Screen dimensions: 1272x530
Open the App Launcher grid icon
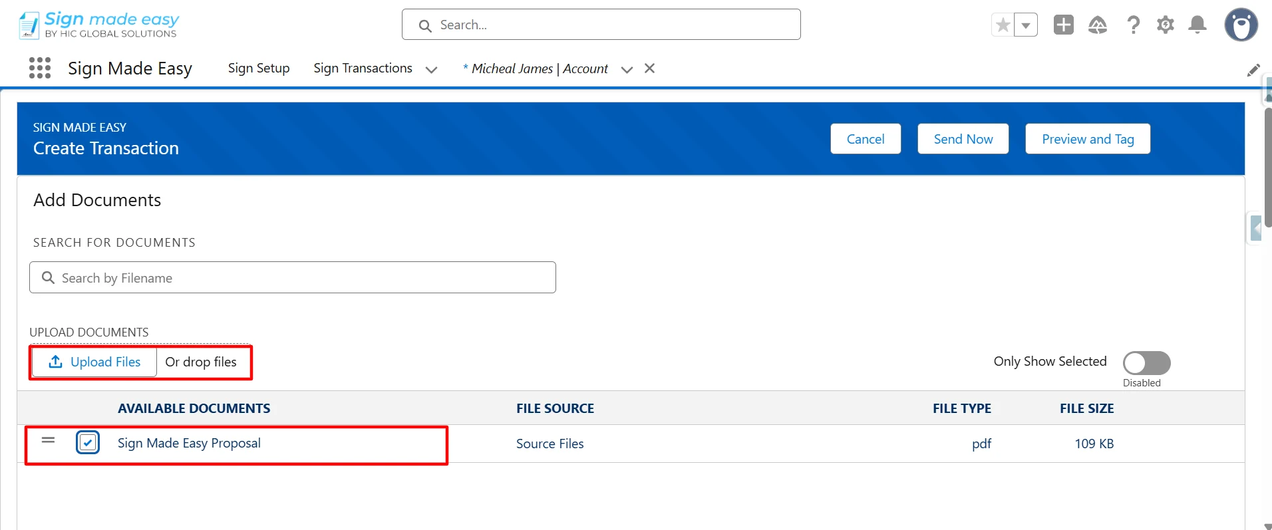[x=40, y=68]
